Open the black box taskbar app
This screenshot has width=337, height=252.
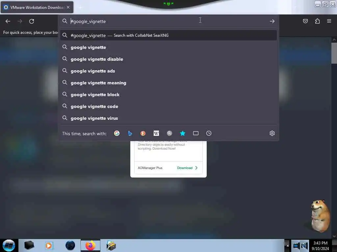click(x=29, y=245)
